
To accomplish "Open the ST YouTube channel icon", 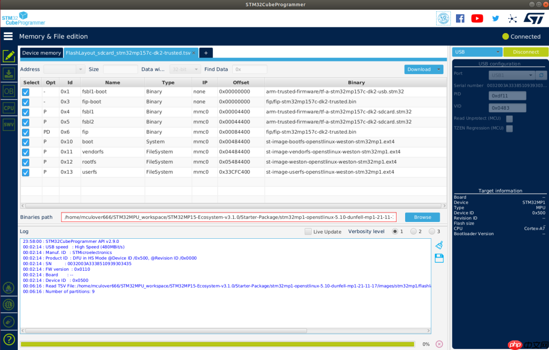I will 477,18.
